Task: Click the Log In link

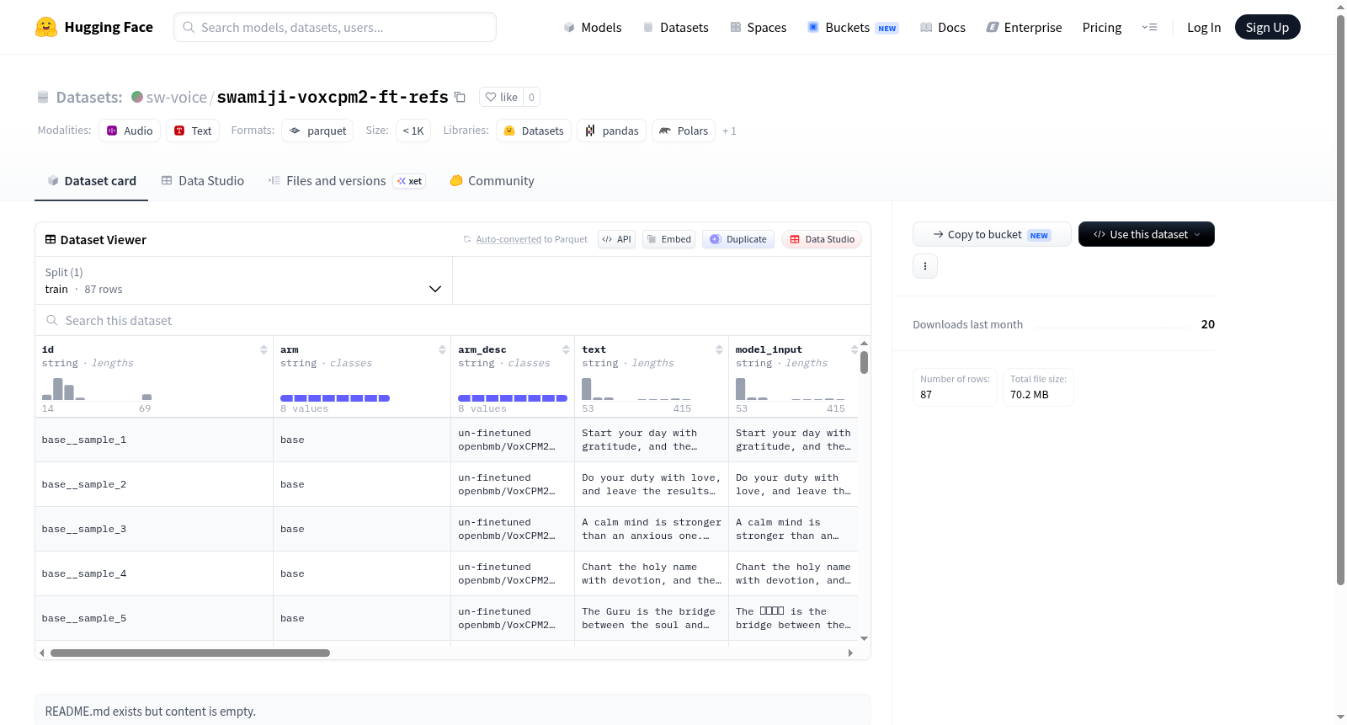Action: click(1204, 27)
